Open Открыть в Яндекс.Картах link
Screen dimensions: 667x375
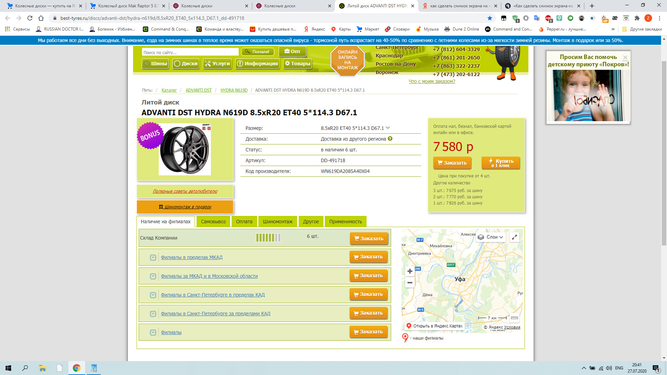(434, 326)
